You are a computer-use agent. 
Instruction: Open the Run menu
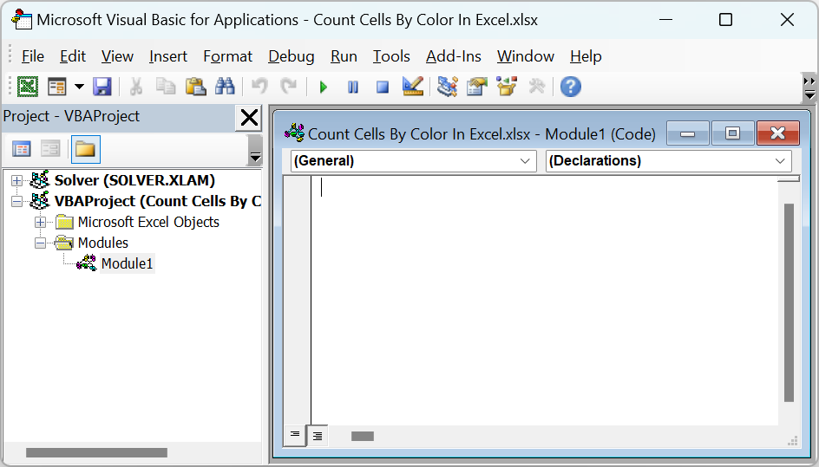click(x=344, y=56)
